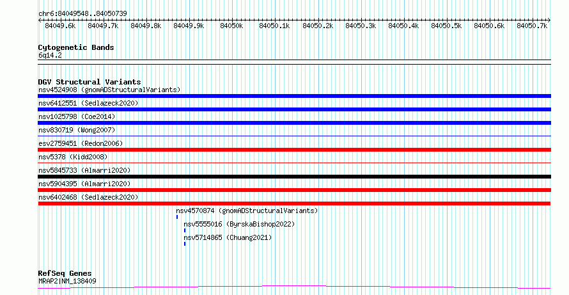Screen dimensions: 569x295
Task: Open the MRAP2|NM_138409 gene label
Action: [x=67, y=281]
